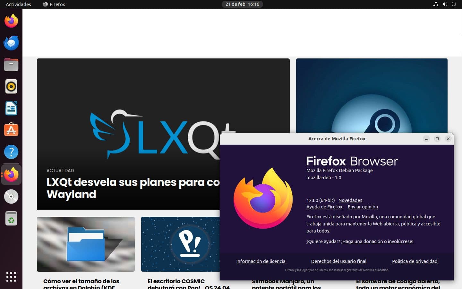This screenshot has width=462, height=289.
Task: Click the Enviar opinión link
Action: coord(363,207)
